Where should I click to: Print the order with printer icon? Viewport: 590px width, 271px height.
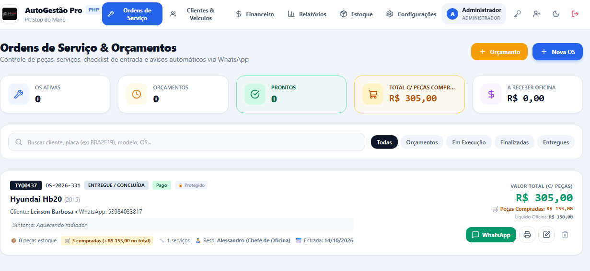point(527,235)
